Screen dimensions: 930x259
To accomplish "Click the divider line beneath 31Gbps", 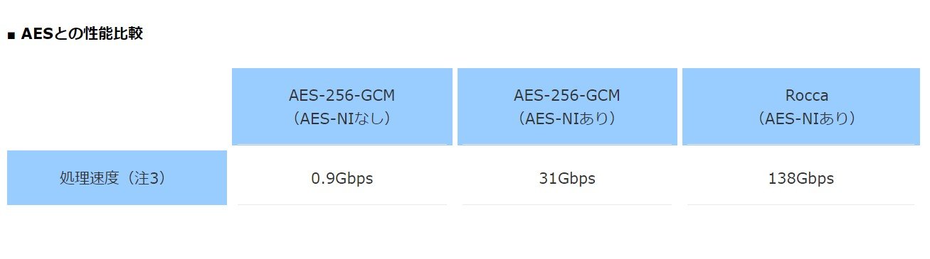I will [x=567, y=204].
